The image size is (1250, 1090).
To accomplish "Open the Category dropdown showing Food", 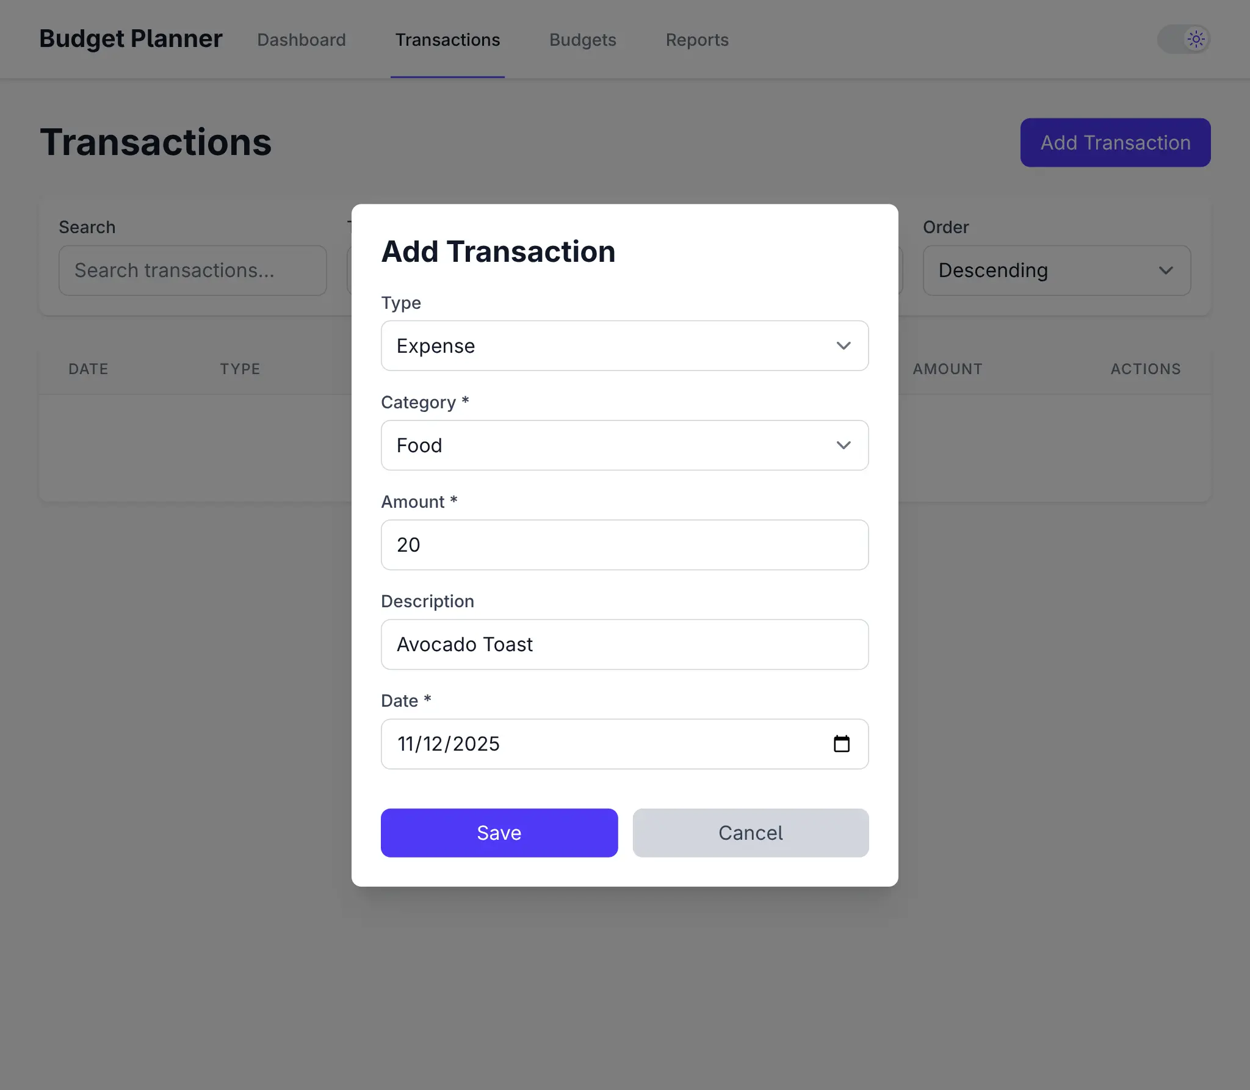I will coord(624,446).
